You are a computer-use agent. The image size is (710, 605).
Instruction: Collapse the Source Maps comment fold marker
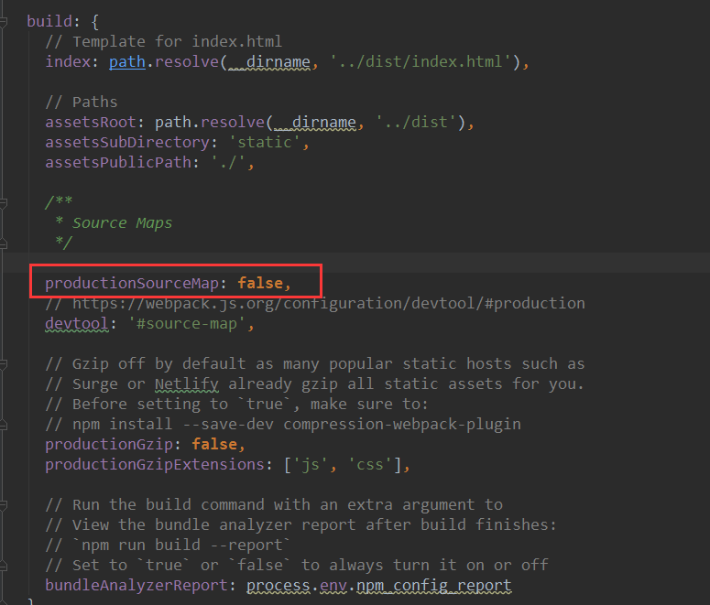point(3,202)
